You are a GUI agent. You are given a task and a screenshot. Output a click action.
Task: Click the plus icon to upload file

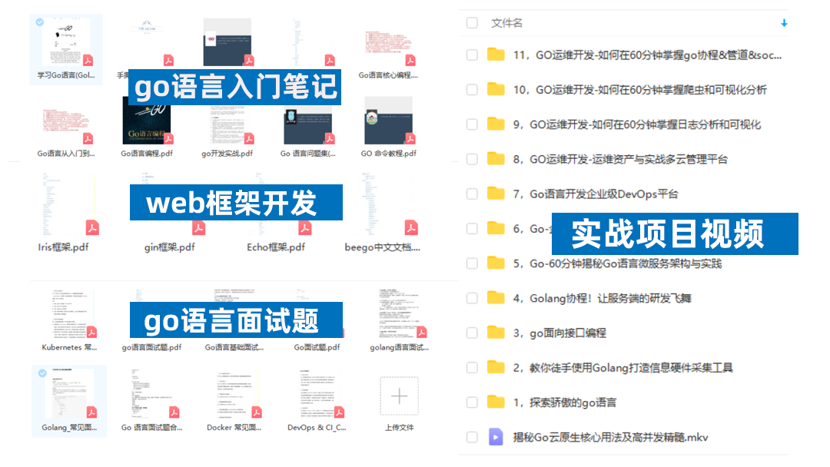400,396
